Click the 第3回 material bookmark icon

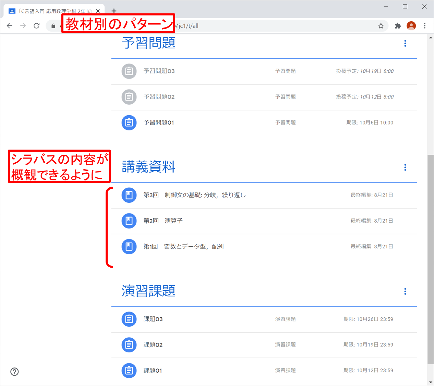point(129,195)
